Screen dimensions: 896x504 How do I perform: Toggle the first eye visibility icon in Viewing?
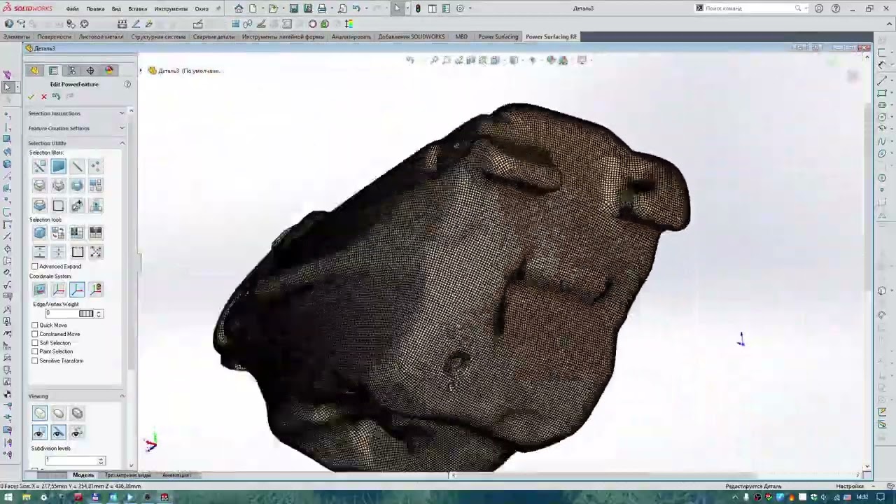[40, 433]
